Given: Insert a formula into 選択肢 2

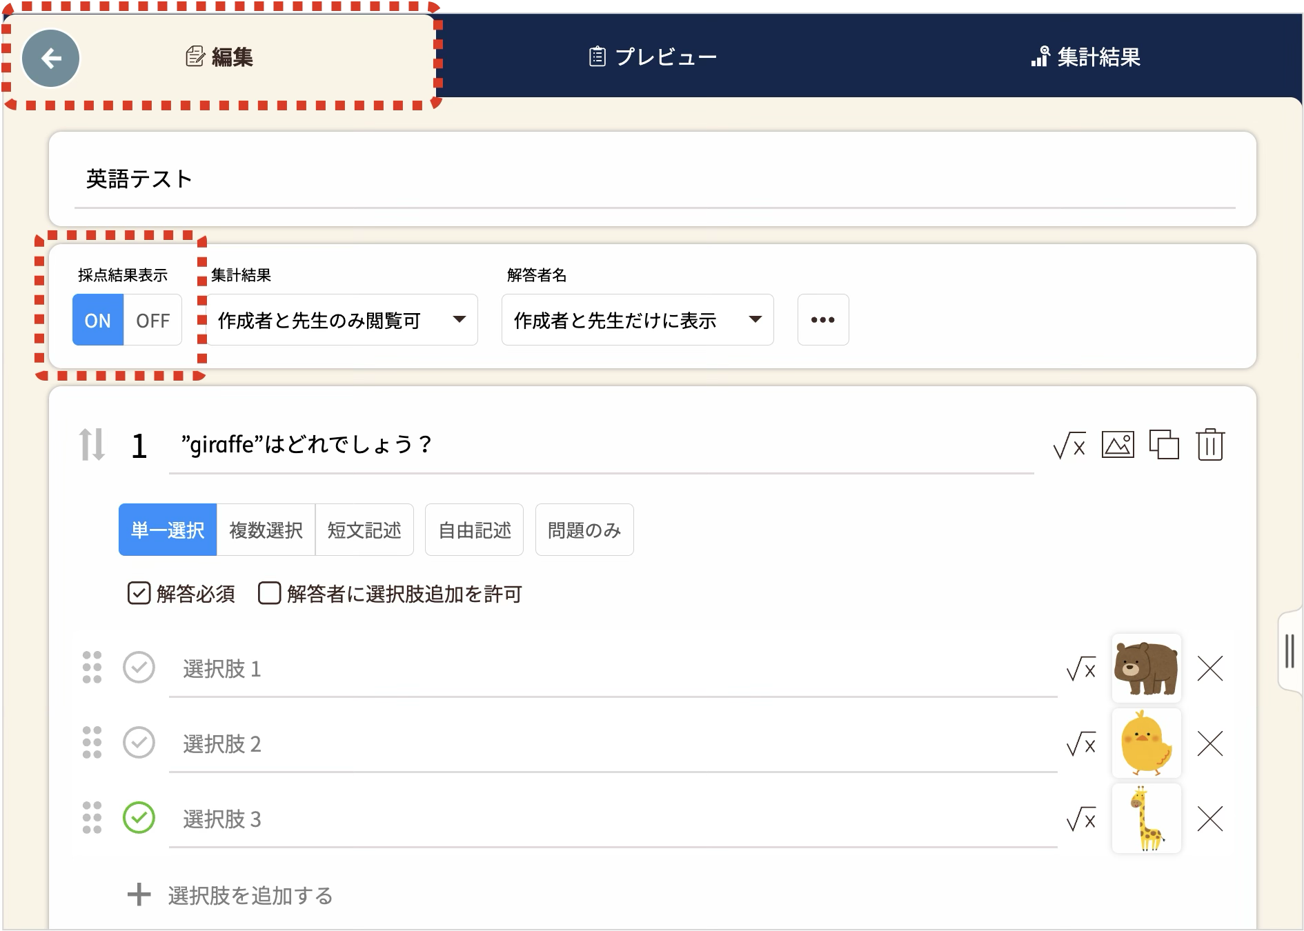Looking at the screenshot, I should (1081, 743).
